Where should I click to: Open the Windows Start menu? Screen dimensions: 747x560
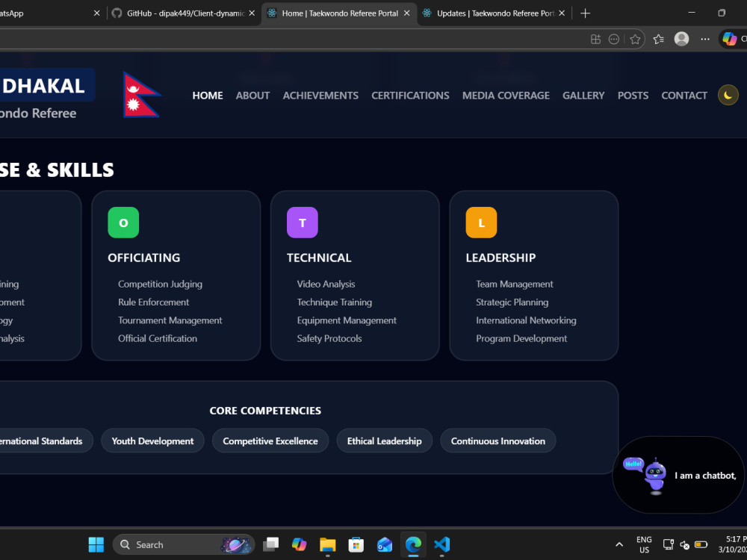(x=96, y=544)
